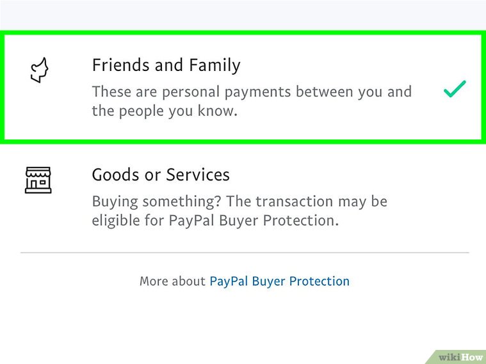This screenshot has width=486, height=364.
Task: Choose the Goods or Services payment type
Action: [x=161, y=175]
